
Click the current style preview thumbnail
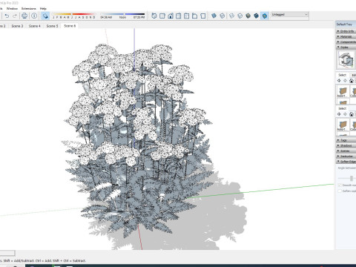346,59
